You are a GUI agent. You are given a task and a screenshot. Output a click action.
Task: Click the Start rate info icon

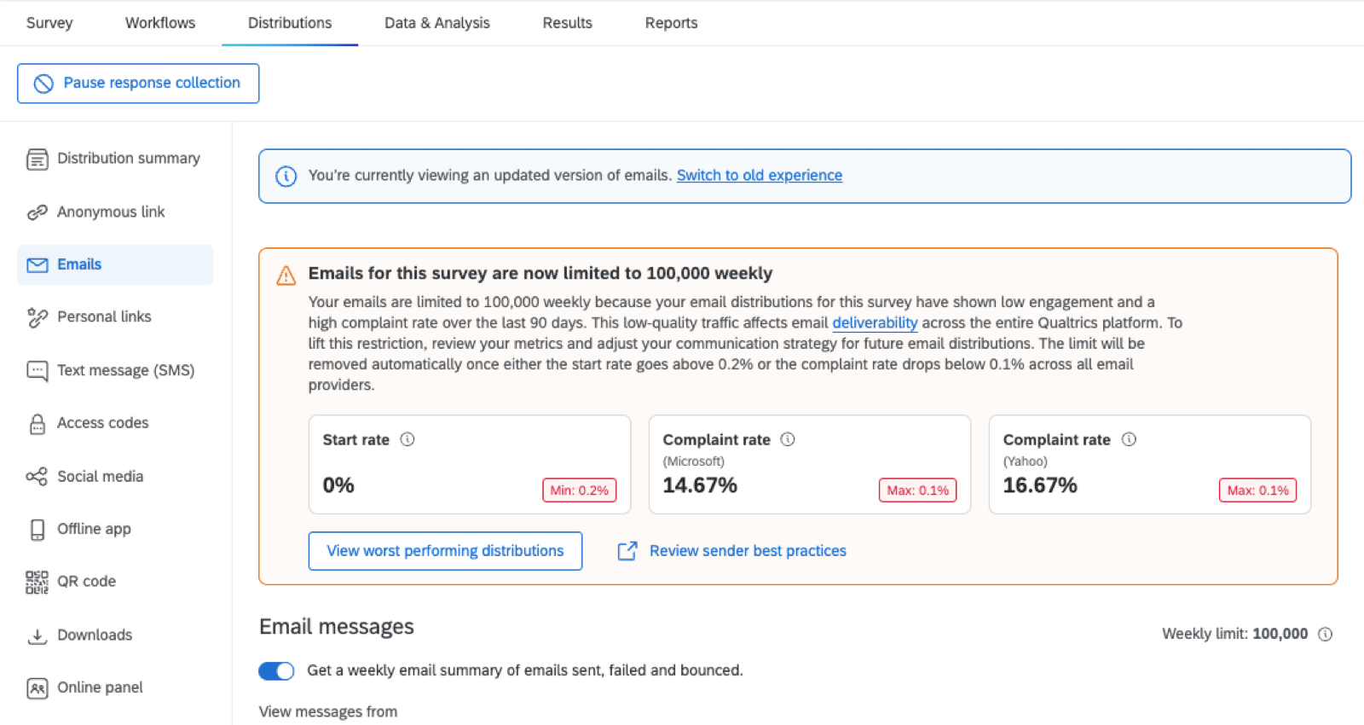(407, 439)
